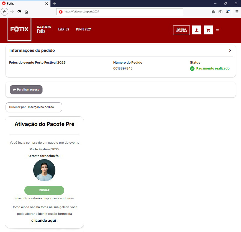Go back with browser back arrow
241x232 pixels.
click(x=4, y=12)
